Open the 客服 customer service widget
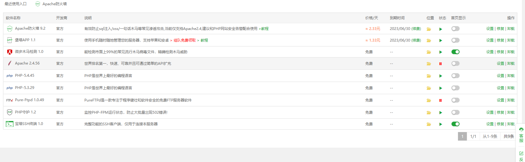 pyautogui.click(x=521, y=135)
